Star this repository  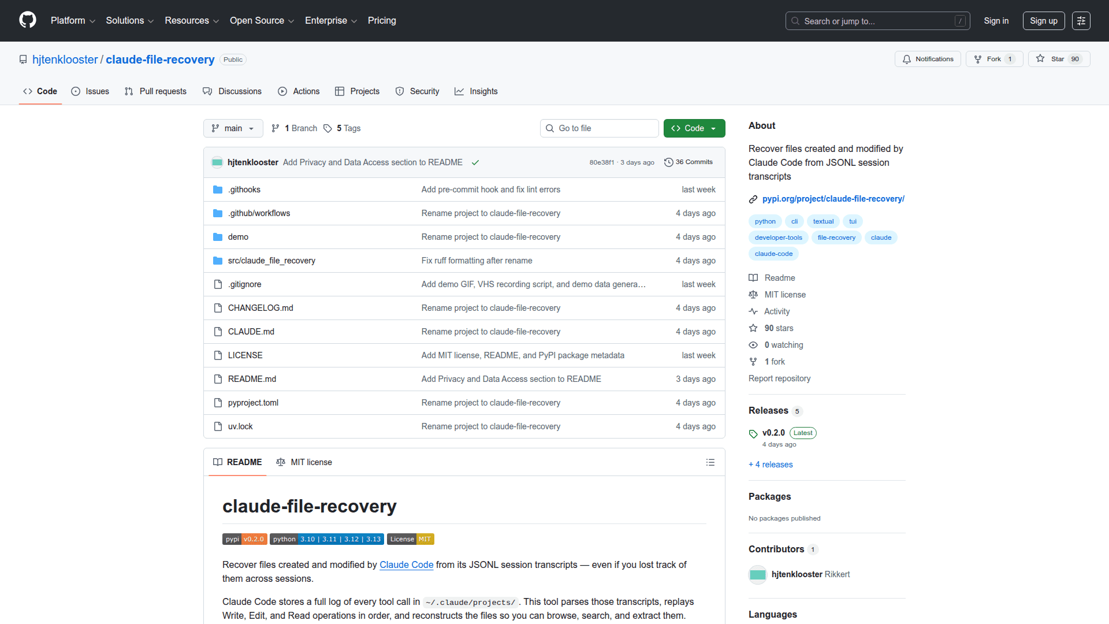[1058, 59]
